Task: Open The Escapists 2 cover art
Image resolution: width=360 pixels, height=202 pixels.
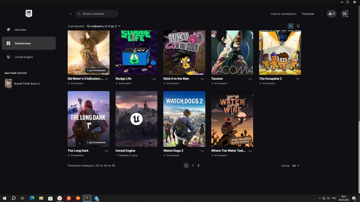Action: click(280, 53)
